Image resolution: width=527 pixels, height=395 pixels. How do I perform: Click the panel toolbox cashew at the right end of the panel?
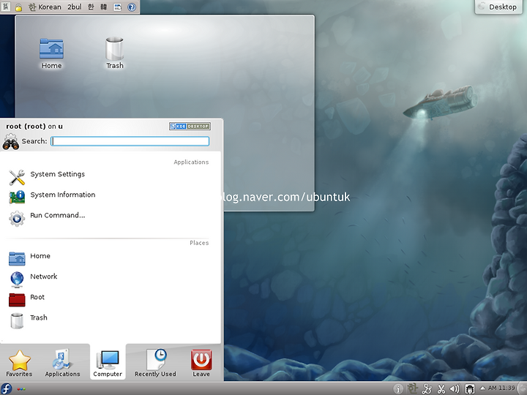point(523,388)
